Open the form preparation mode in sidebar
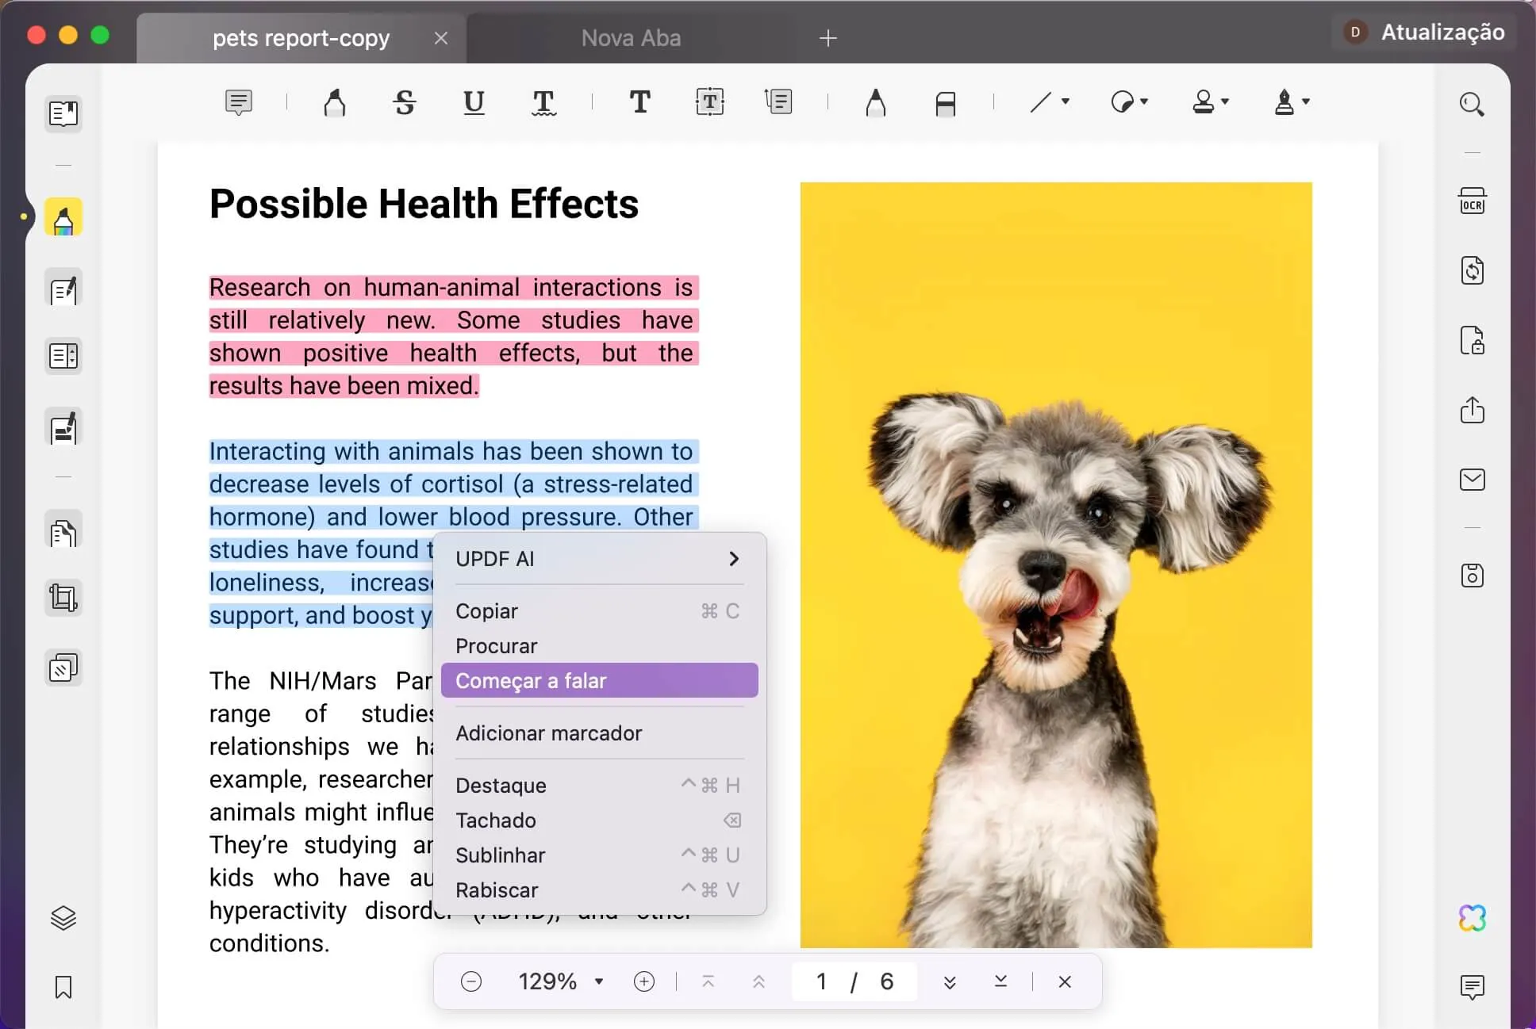Image resolution: width=1536 pixels, height=1029 pixels. click(x=63, y=356)
